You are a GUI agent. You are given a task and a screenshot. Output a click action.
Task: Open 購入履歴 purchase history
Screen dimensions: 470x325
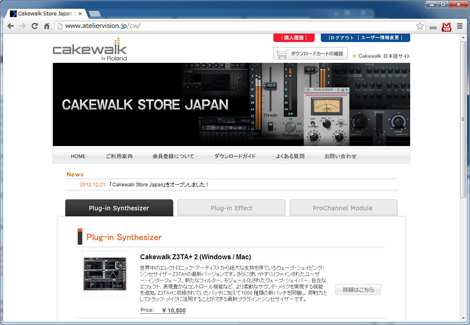click(x=294, y=38)
